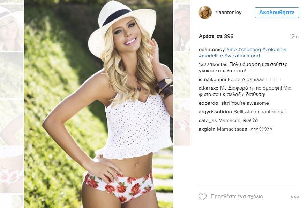The image size is (307, 208).
Task: Open the #shooting hashtag
Action: 249,49
